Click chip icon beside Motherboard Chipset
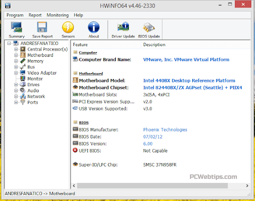 [x=75, y=87]
